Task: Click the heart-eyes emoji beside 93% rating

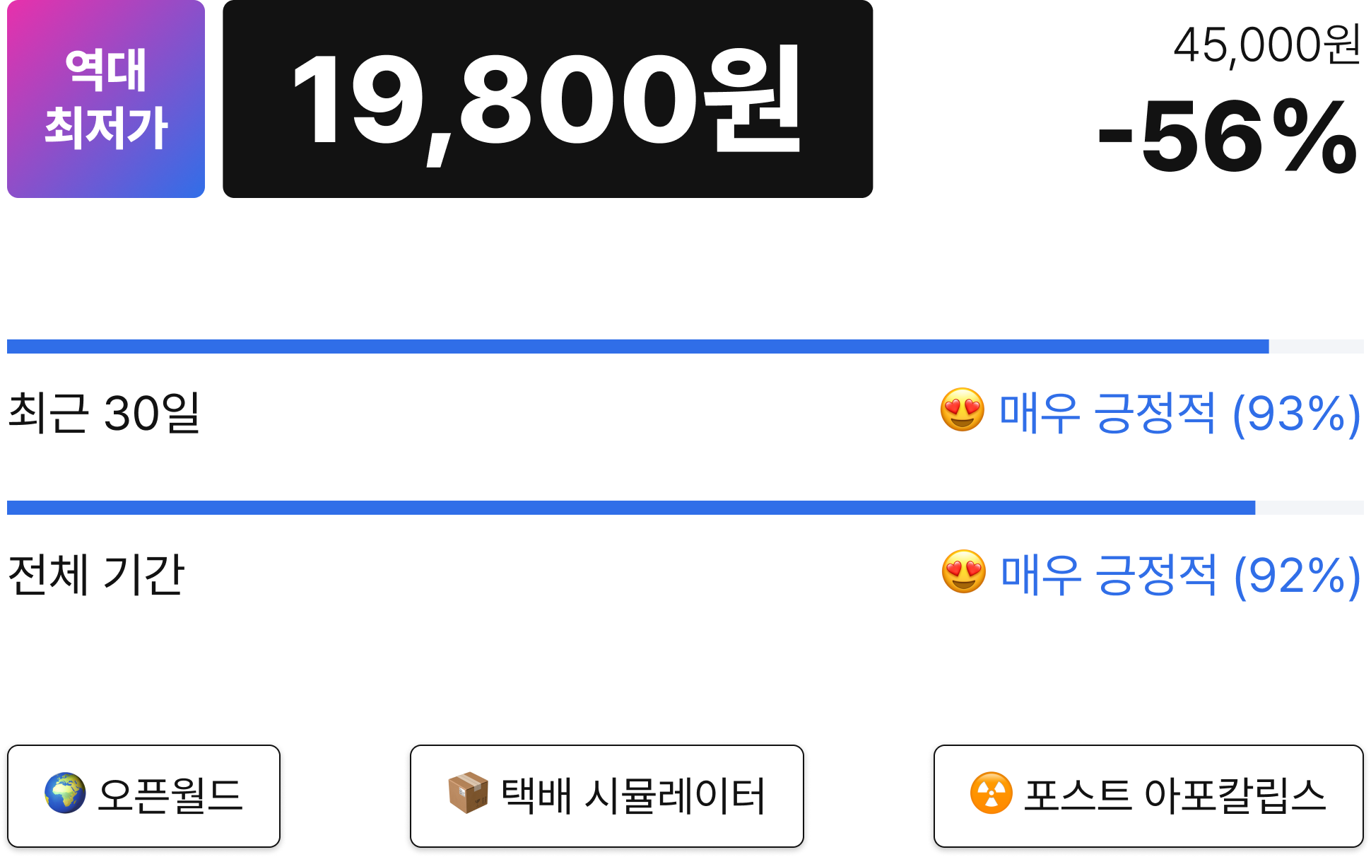Action: [x=962, y=410]
